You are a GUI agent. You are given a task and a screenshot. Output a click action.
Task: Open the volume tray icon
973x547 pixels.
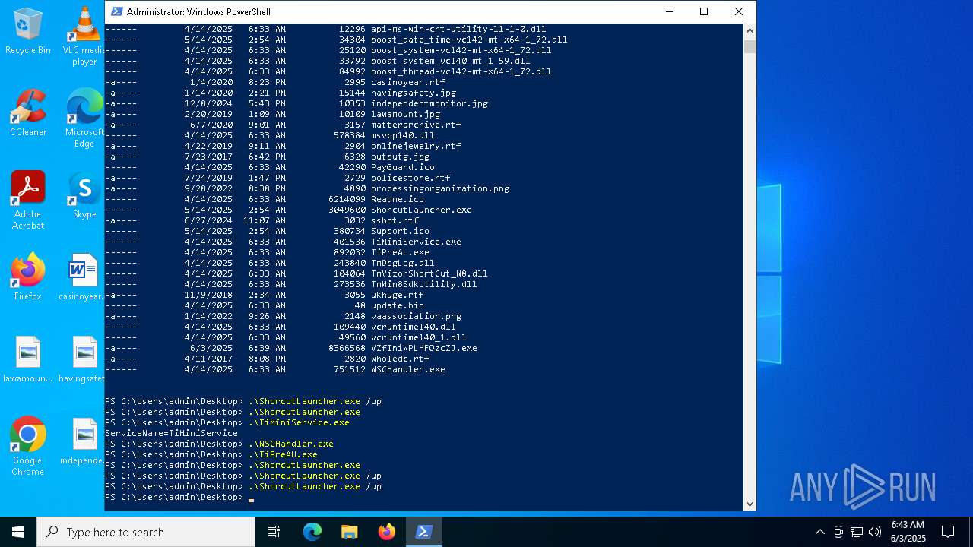pos(875,532)
